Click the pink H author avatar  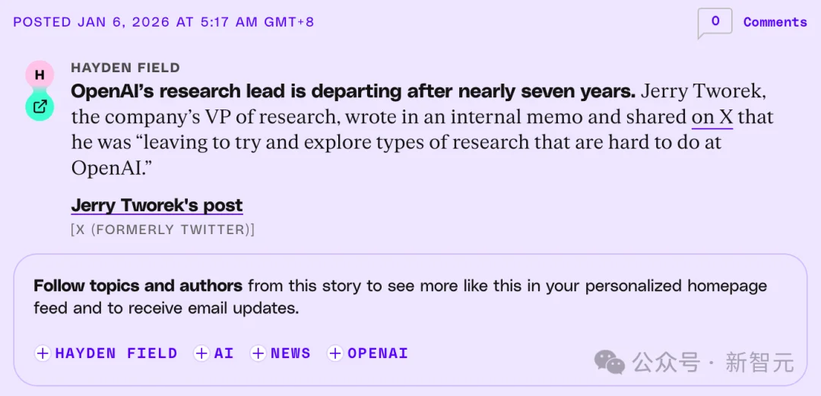(x=40, y=74)
